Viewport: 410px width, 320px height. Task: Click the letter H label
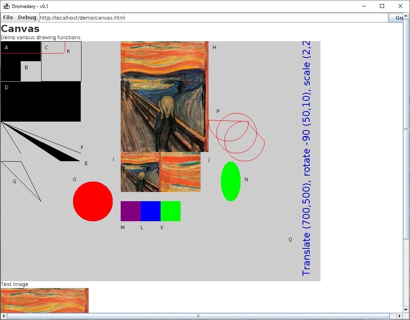click(215, 47)
